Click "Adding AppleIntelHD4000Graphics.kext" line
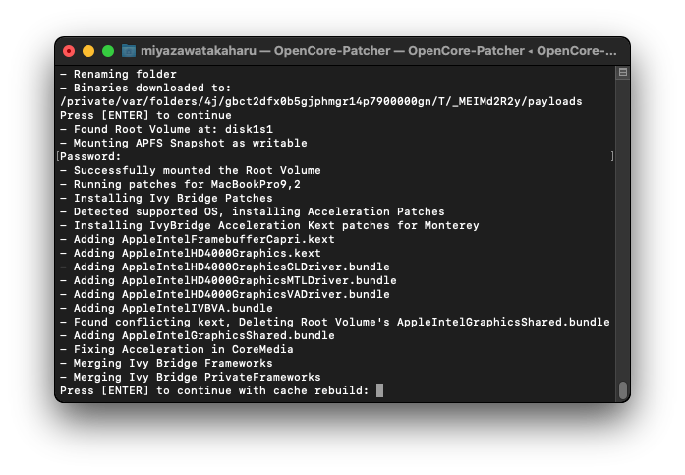 (x=191, y=253)
